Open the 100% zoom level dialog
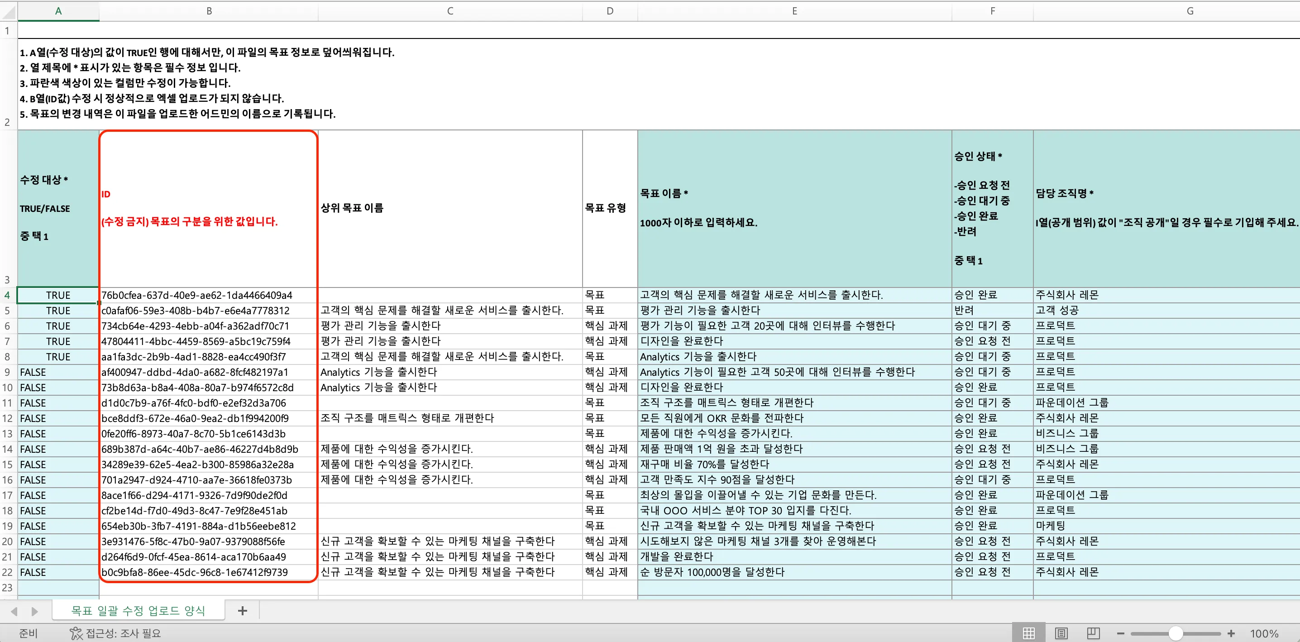 (x=1264, y=633)
